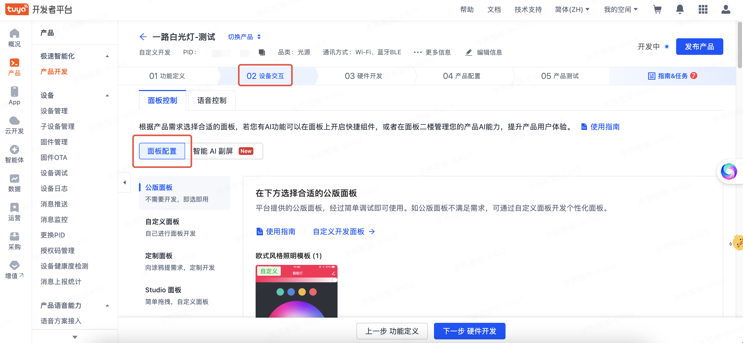Select the 公版面板 panel option
The height and width of the screenshot is (343, 743).
point(185,193)
